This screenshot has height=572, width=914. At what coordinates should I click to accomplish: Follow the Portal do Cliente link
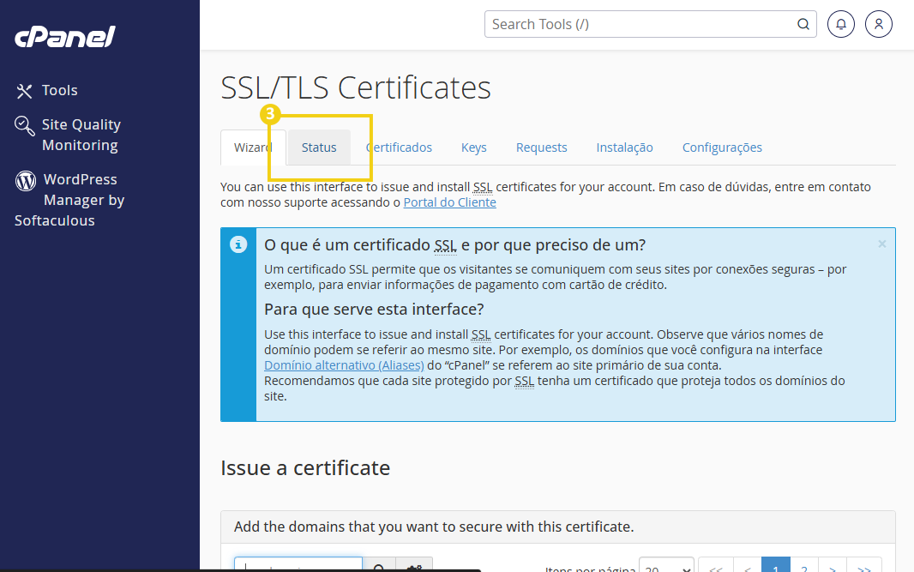tap(449, 202)
